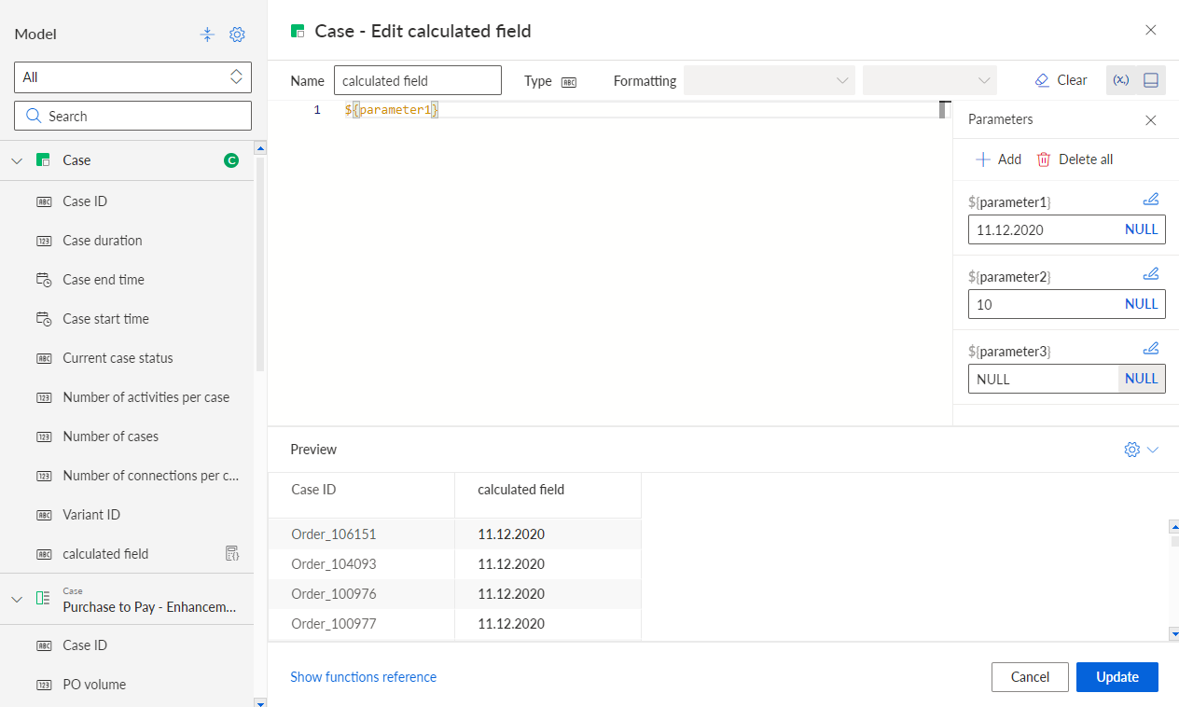Click Order_106151 cell

[361, 534]
